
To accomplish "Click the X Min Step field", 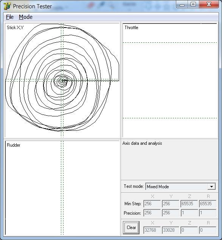I will (152, 204).
